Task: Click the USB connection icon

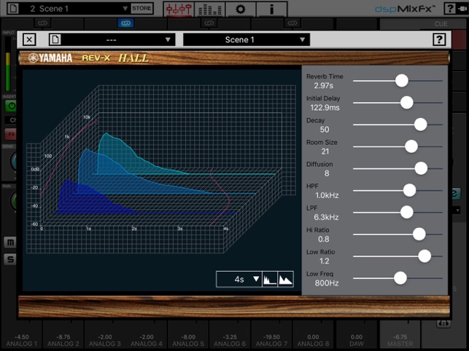Action: 462,9
